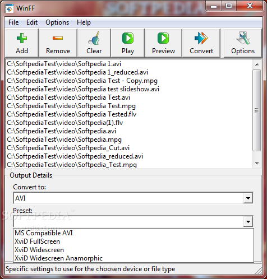Image resolution: width=267 pixels, height=279 pixels.
Task: Click the WinFF title bar app icon
Action: click(9, 8)
